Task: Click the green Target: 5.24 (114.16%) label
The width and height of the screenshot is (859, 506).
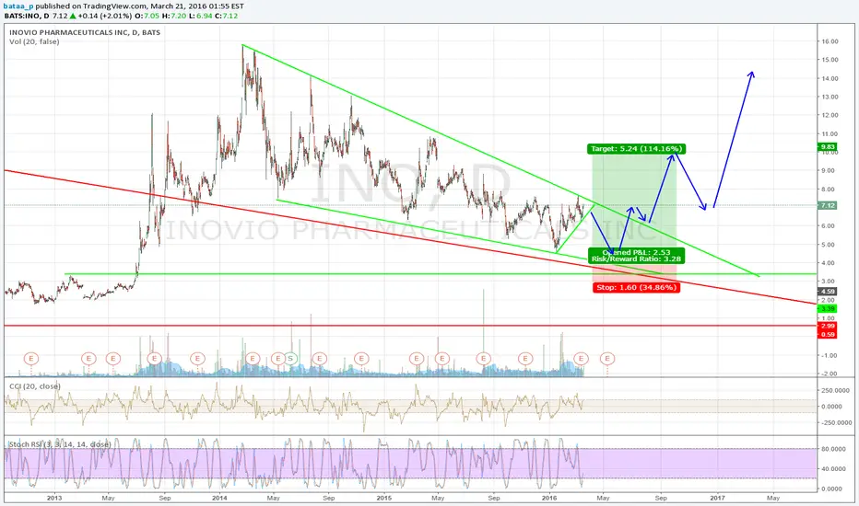Action: 636,149
